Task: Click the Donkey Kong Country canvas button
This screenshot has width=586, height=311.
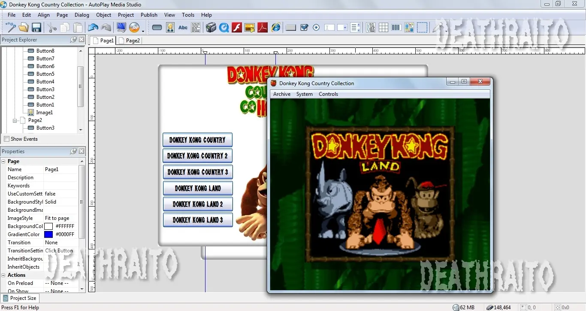Action: (x=197, y=140)
